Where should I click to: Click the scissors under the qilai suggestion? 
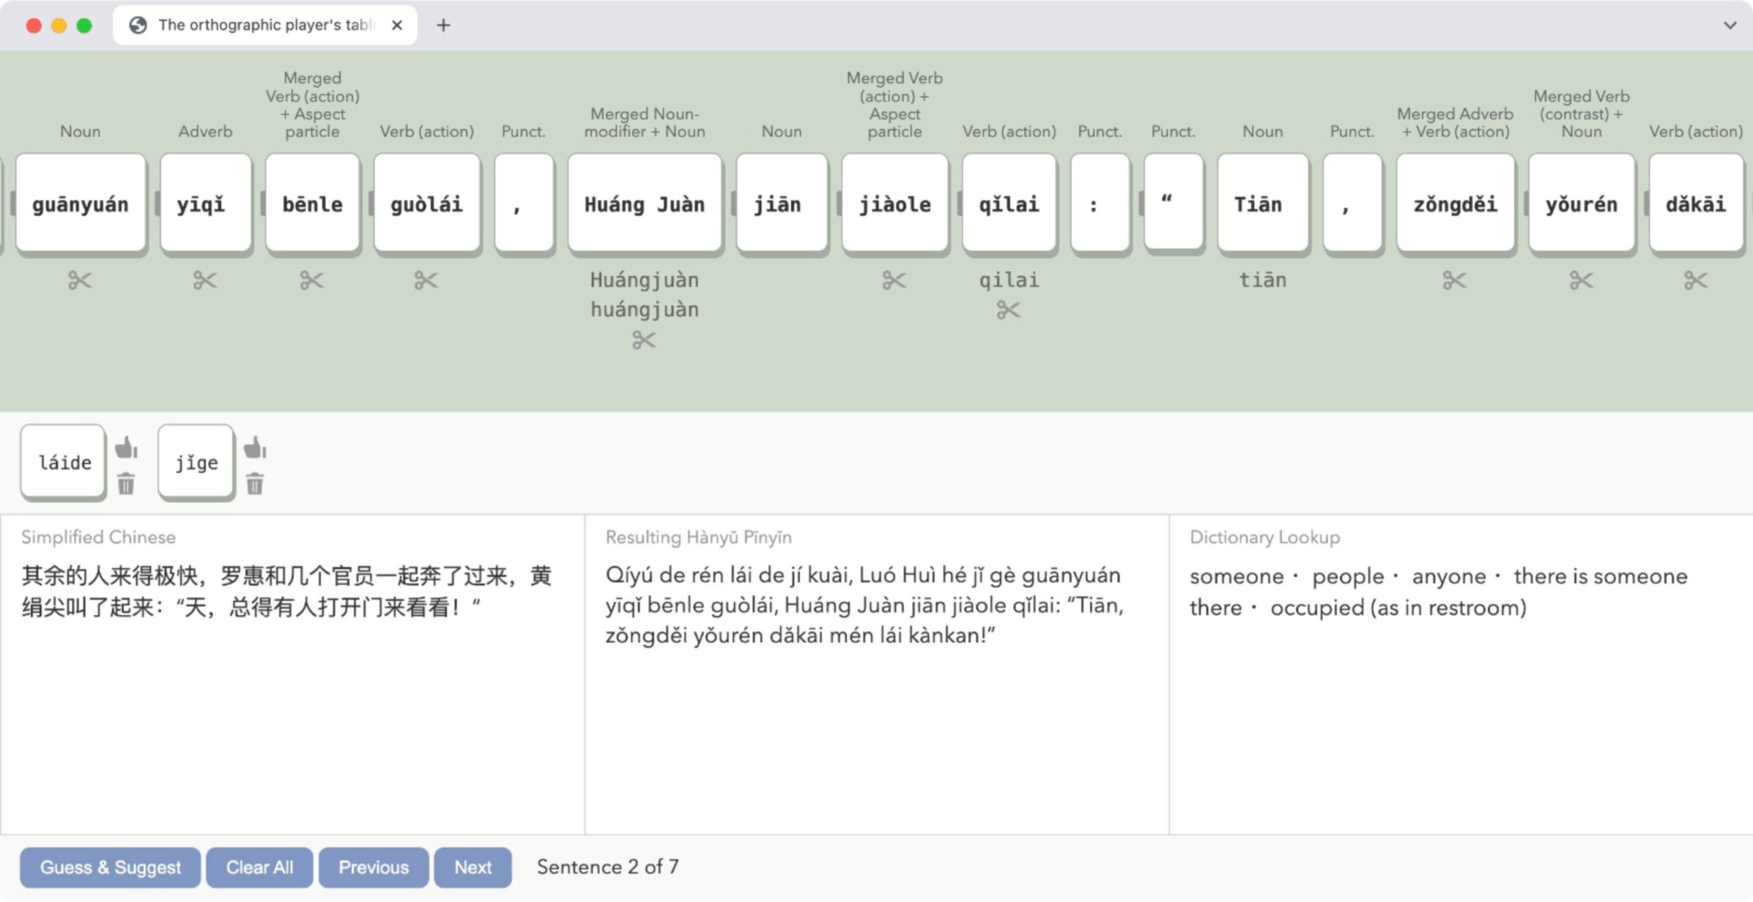(1009, 311)
